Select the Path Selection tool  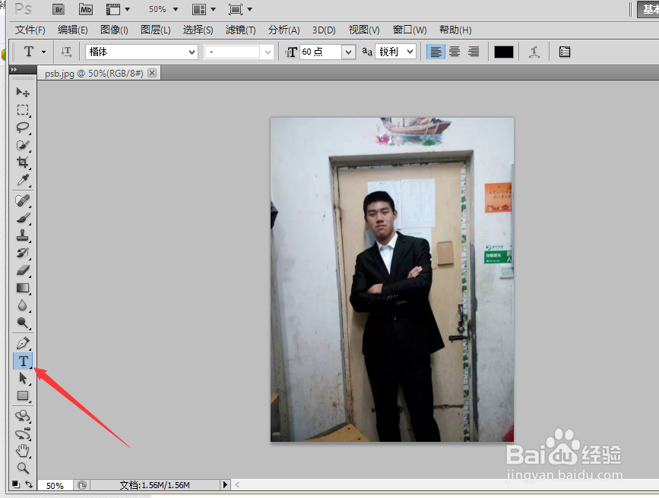pos(23,378)
